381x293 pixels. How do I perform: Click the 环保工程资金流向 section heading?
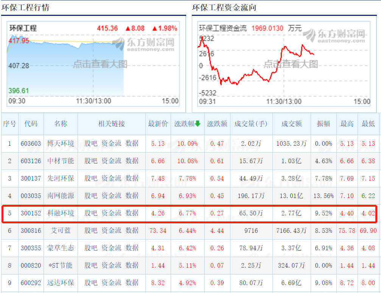(224, 8)
